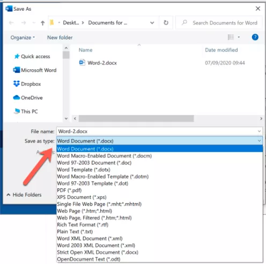Click the folder icon in address bar

coord(52,23)
